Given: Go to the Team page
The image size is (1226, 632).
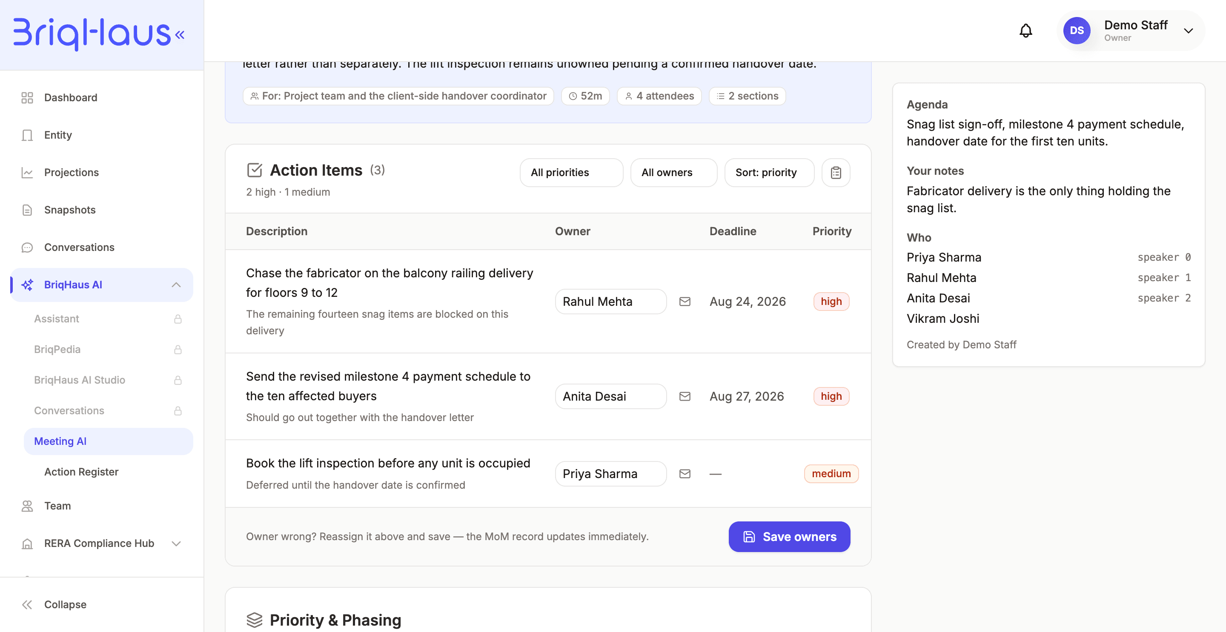Looking at the screenshot, I should click(101, 506).
